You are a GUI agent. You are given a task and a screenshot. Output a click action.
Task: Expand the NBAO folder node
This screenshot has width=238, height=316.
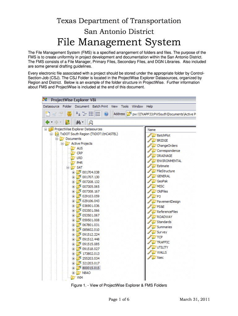[73, 273]
